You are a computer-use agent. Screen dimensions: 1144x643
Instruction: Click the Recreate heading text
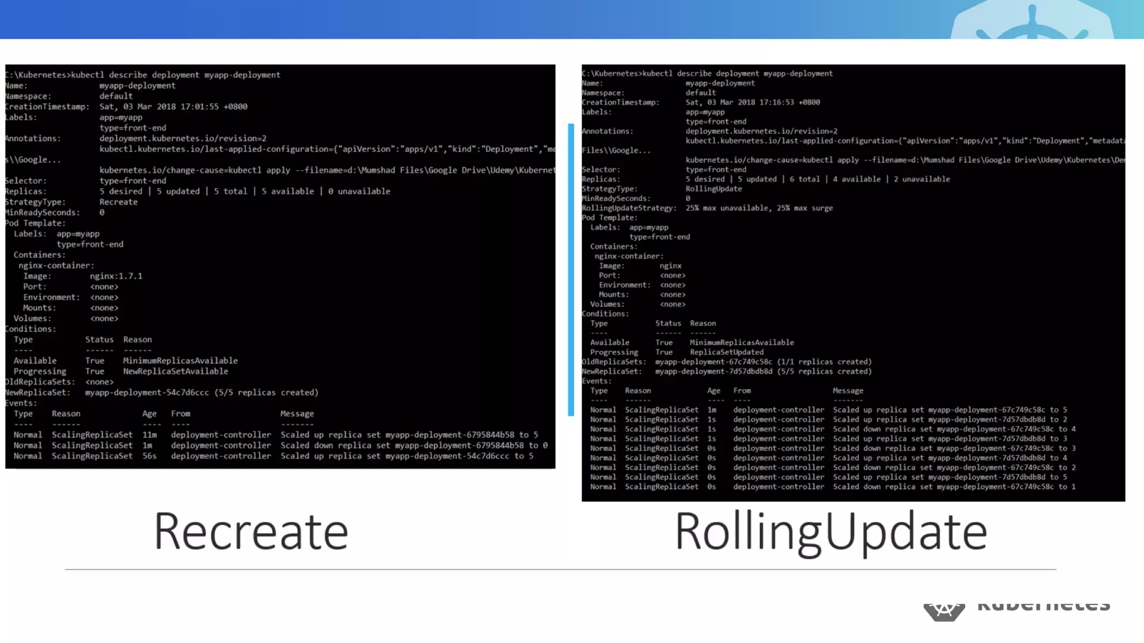point(251,531)
